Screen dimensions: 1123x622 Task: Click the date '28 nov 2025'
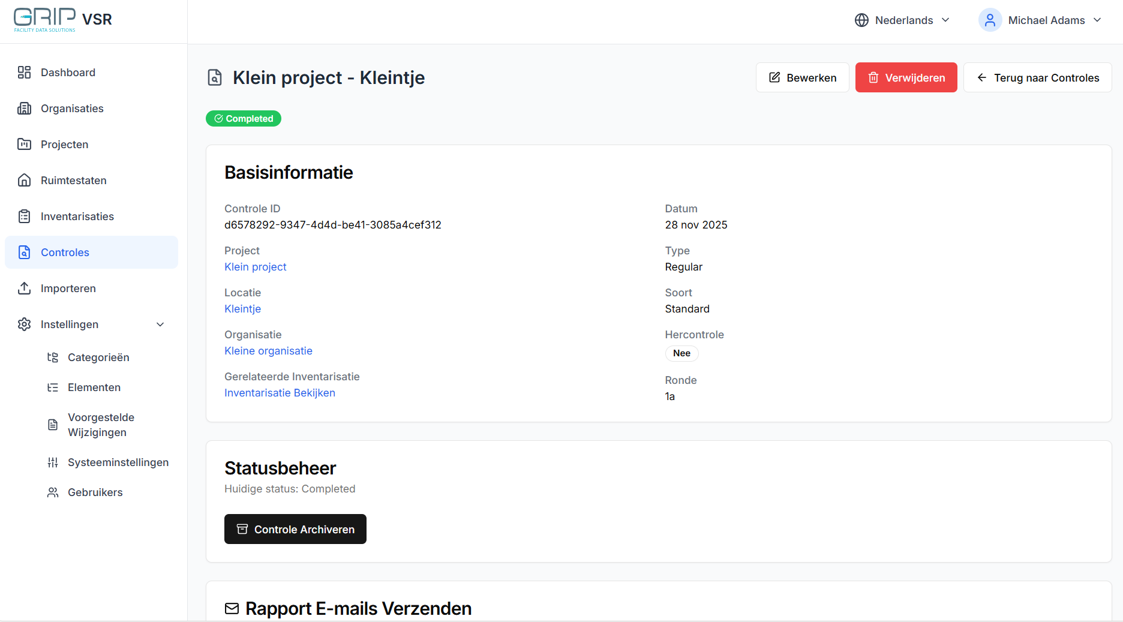[696, 225]
